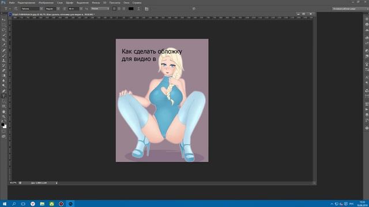Screen dimensions: 369x207
Task: Open the font size dropdown
Action: coord(81,9)
